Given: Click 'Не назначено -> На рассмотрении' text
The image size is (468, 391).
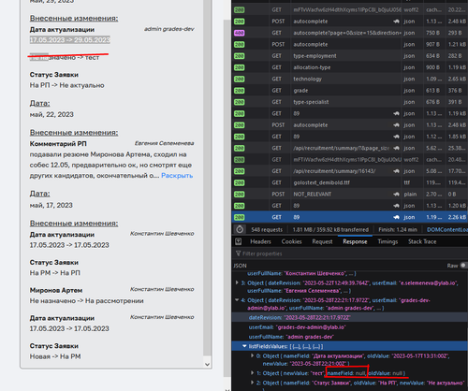Looking at the screenshot, I should click(86, 301).
